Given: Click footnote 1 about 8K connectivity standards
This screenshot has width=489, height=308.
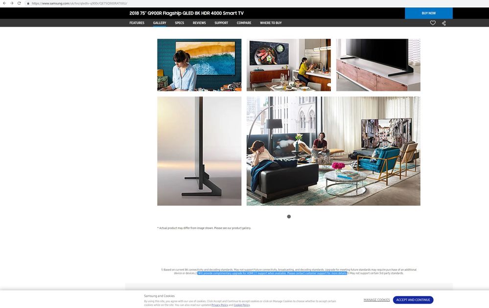Looking at the screenshot, I should point(288,270).
